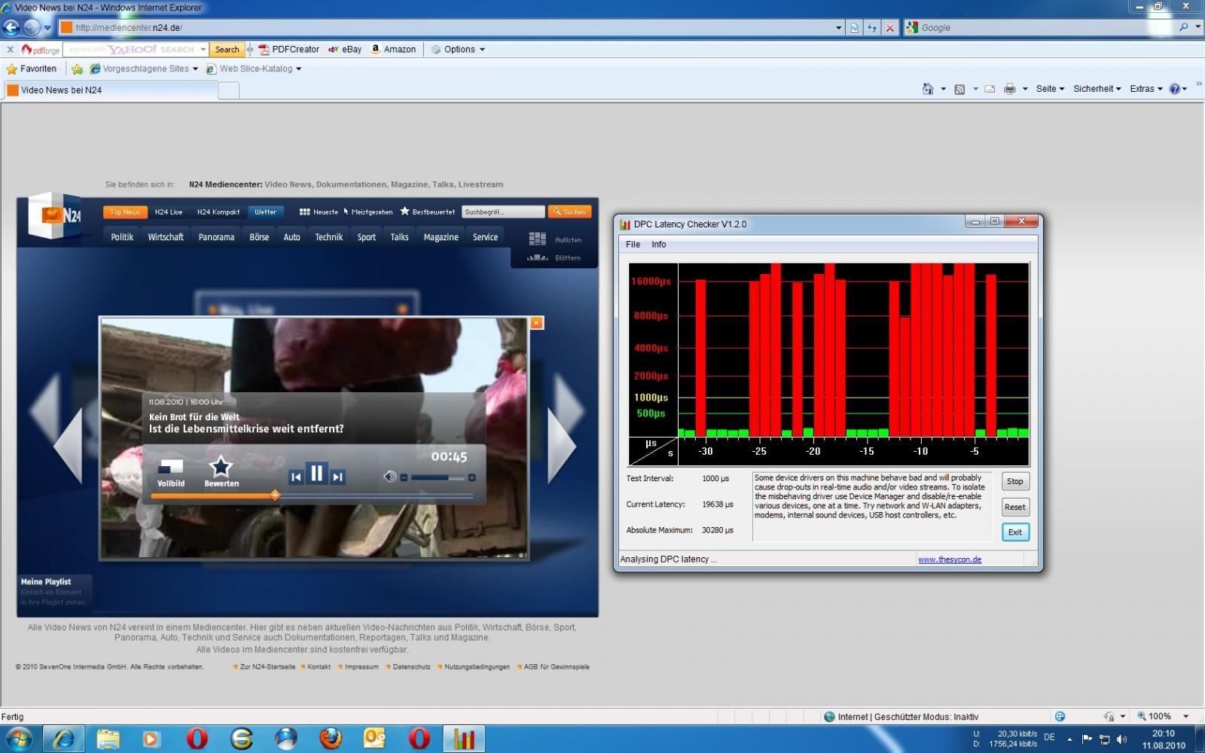Image resolution: width=1205 pixels, height=753 pixels.
Task: Refresh the page in Internet Explorer
Action: (x=872, y=28)
